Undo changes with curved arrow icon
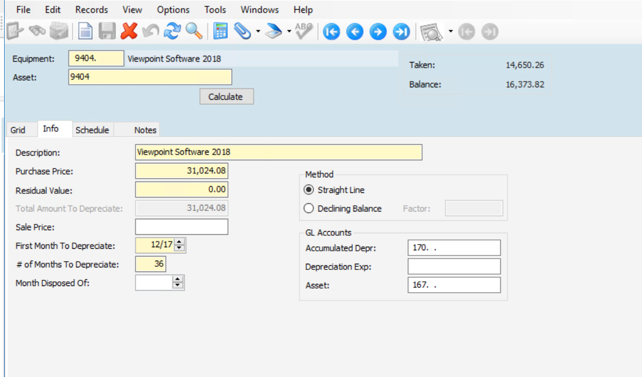The height and width of the screenshot is (377, 642). point(150,32)
